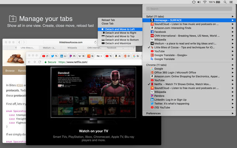Expand arrow for Safari Wikipedia row
The width and height of the screenshot is (237, 148).
click(x=233, y=40)
